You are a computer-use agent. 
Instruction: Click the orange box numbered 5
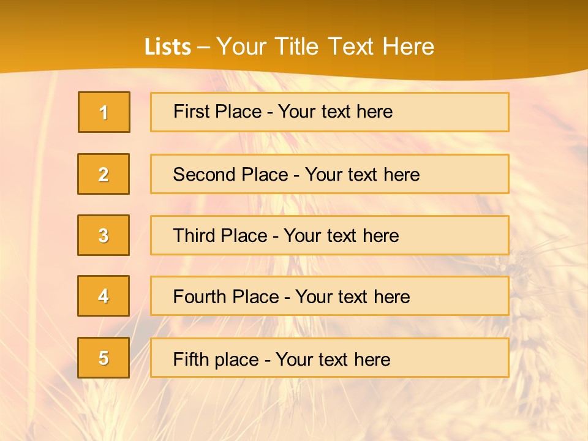(x=104, y=358)
